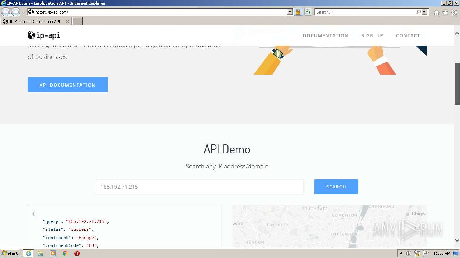The image size is (460, 258).
Task: Launch Chrome from the taskbar
Action: coord(65,253)
